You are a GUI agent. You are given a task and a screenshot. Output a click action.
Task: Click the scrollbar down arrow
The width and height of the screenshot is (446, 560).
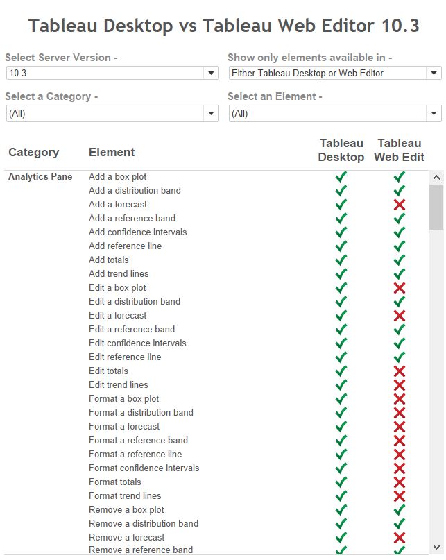click(x=436, y=547)
